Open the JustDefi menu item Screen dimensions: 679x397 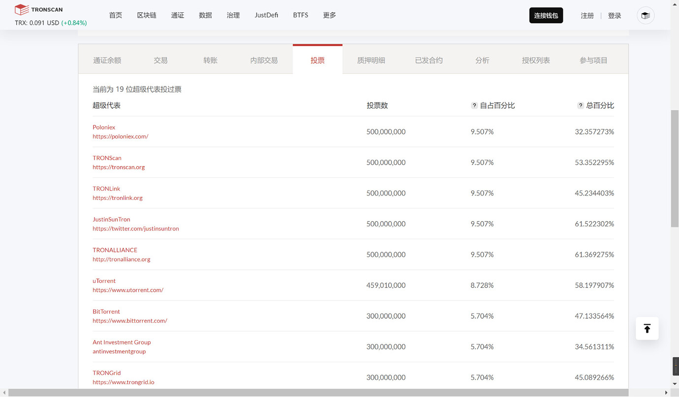tap(266, 15)
